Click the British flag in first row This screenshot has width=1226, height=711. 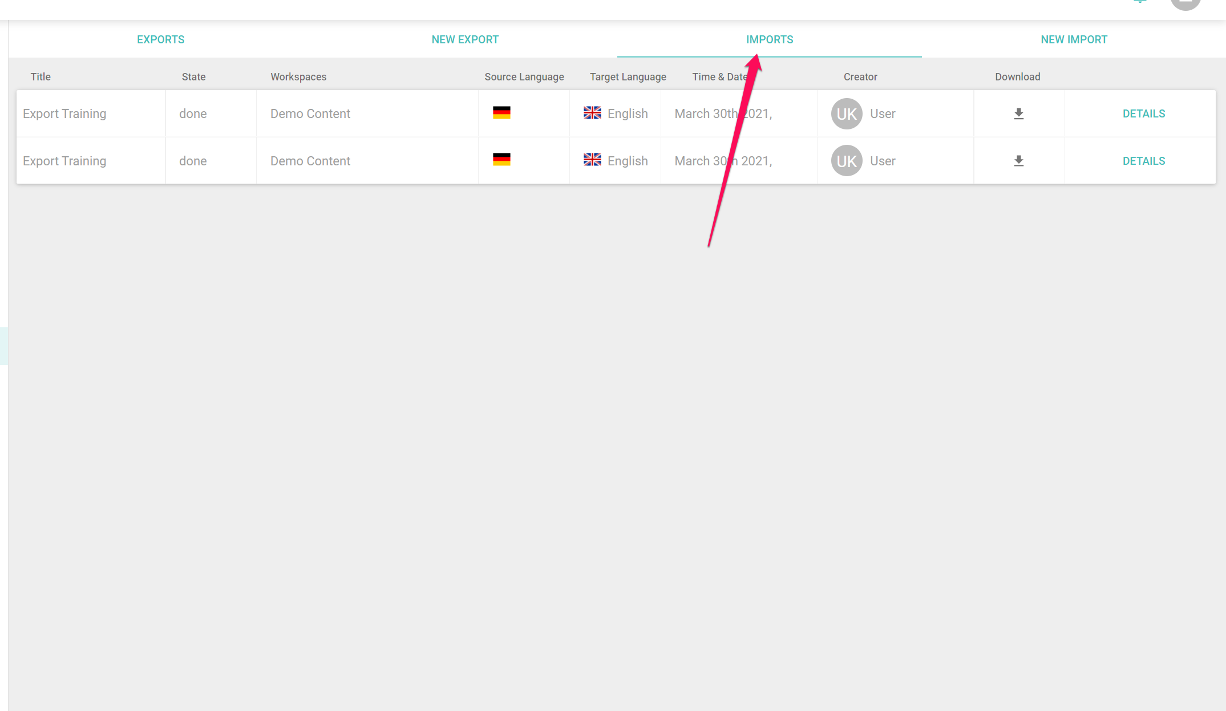coord(592,113)
